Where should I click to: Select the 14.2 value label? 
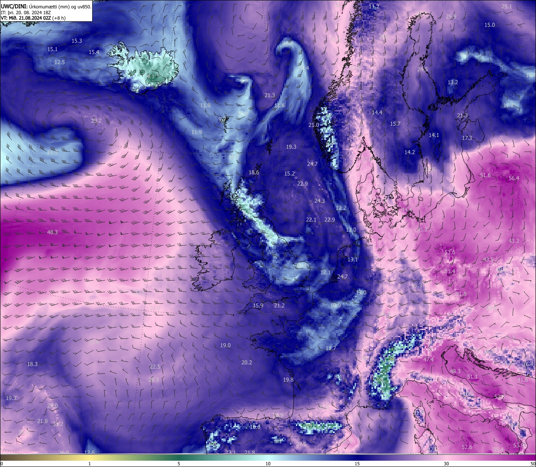point(410,152)
